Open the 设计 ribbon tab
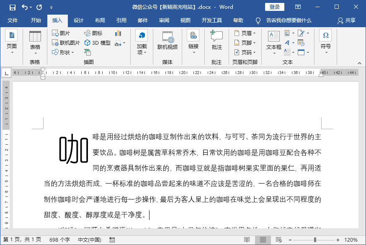 point(78,20)
